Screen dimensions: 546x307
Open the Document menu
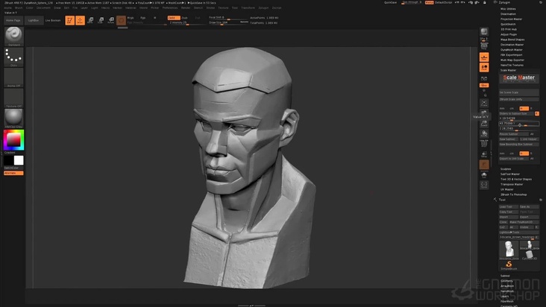coord(43,7)
